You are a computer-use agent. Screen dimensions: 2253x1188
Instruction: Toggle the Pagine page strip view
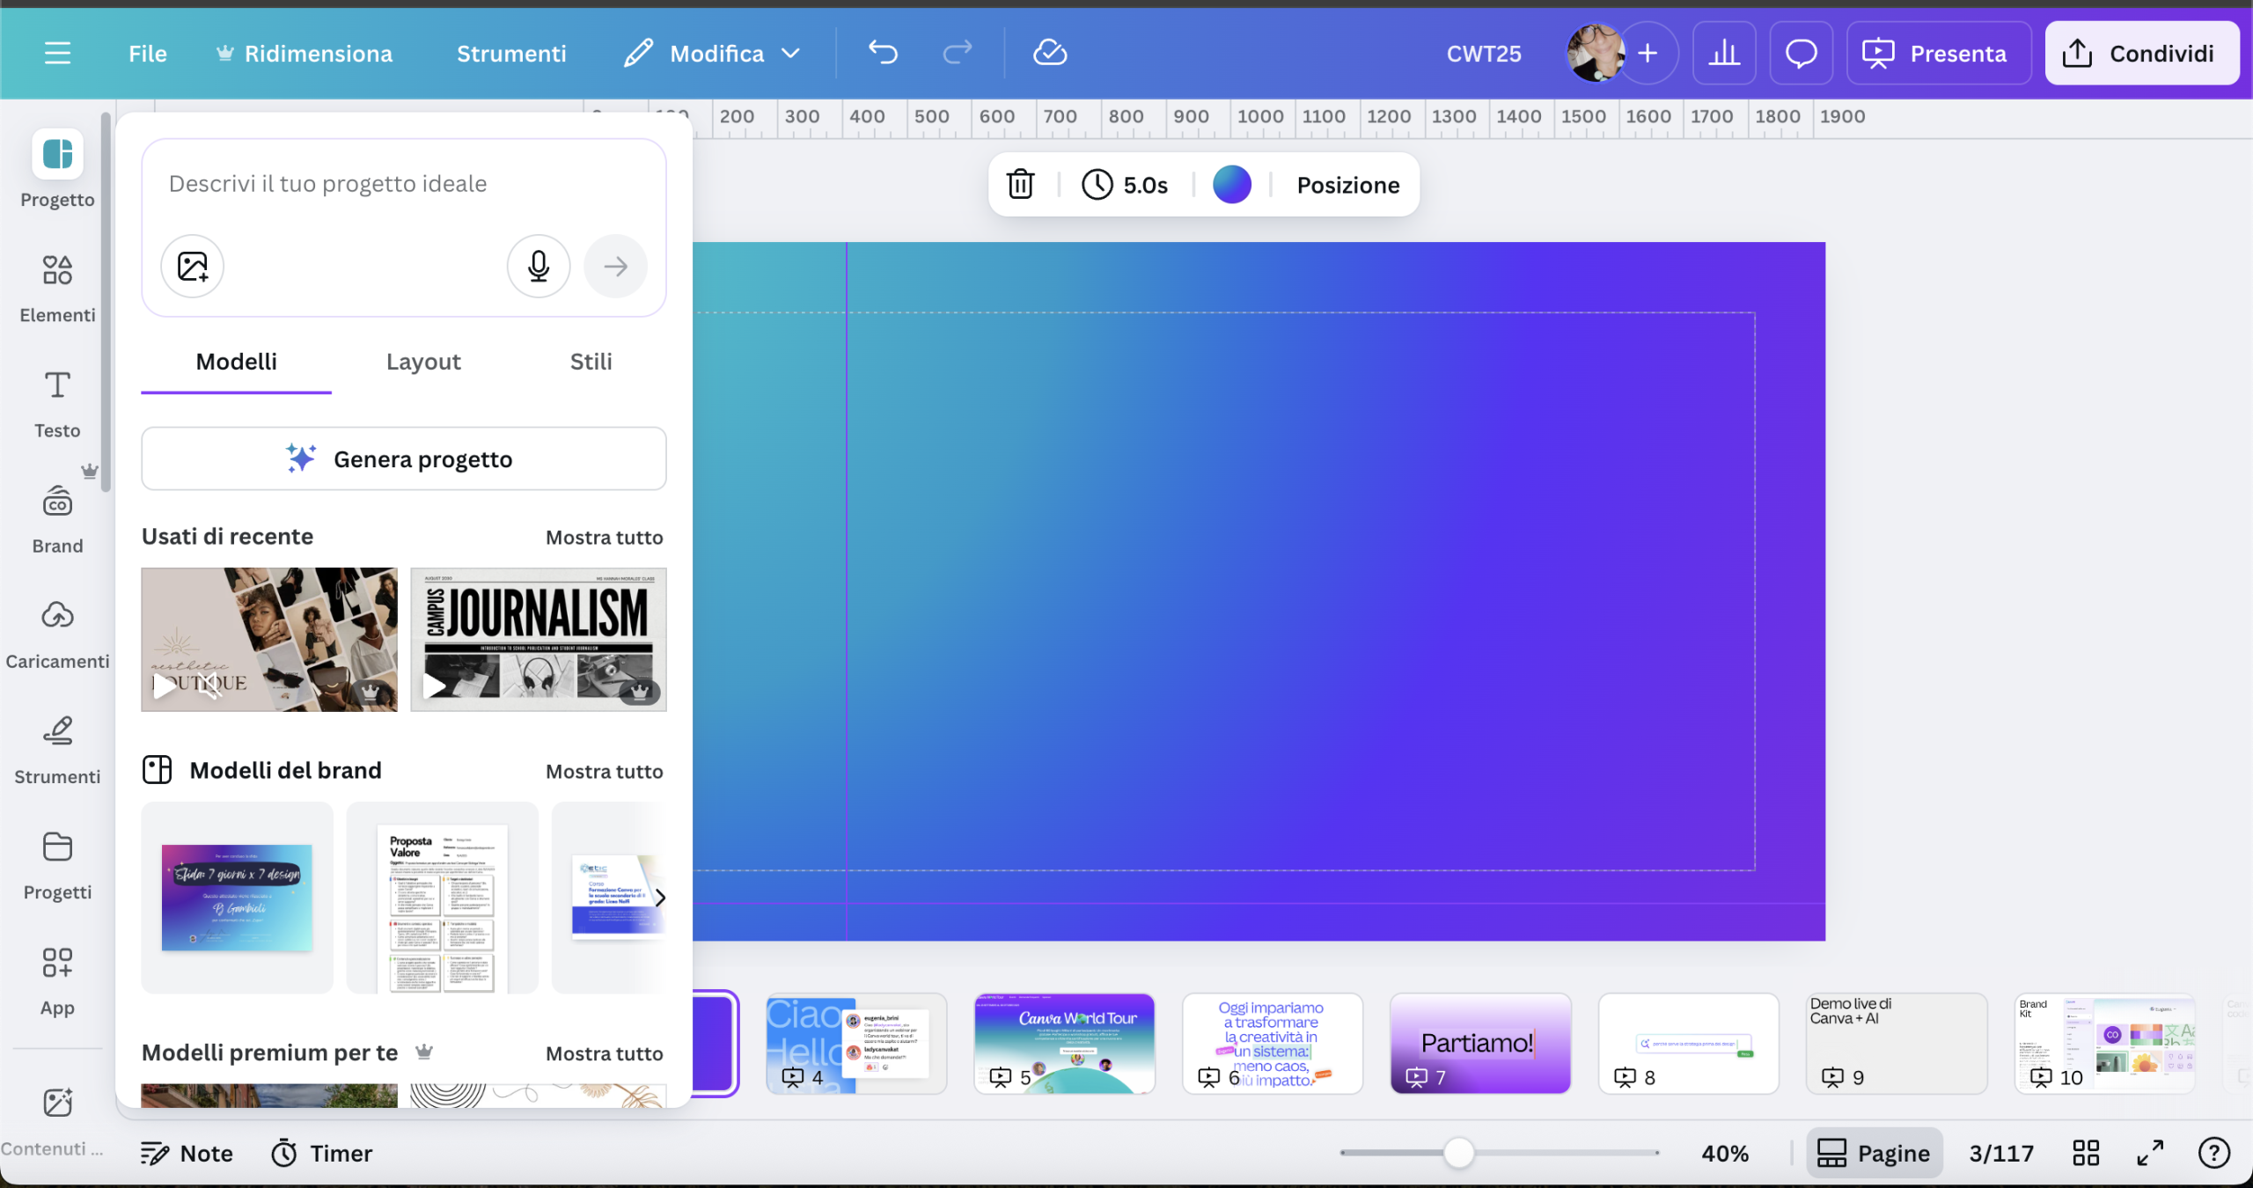1874,1153
